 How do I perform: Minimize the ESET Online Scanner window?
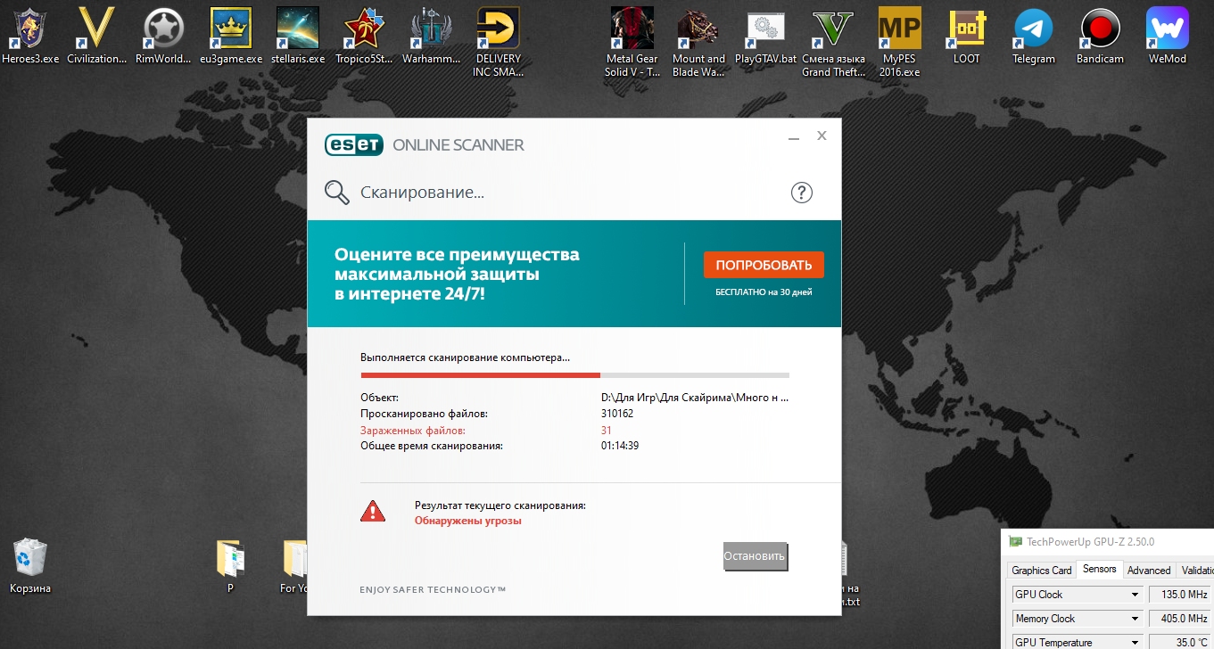coord(793,137)
